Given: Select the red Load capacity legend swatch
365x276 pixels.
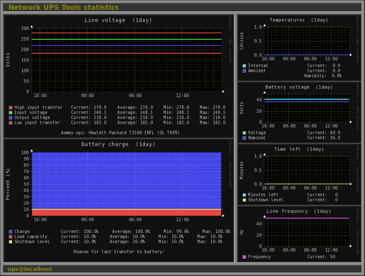Looking at the screenshot, I should pyautogui.click(x=11, y=237).
